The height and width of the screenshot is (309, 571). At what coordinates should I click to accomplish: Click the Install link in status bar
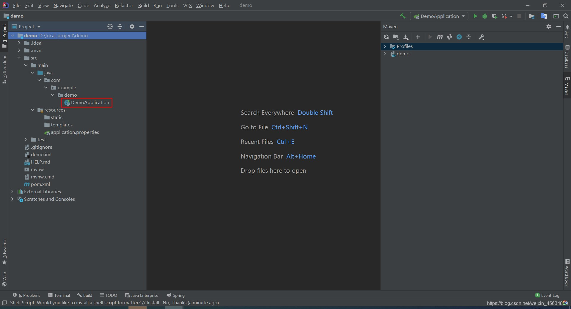point(153,302)
